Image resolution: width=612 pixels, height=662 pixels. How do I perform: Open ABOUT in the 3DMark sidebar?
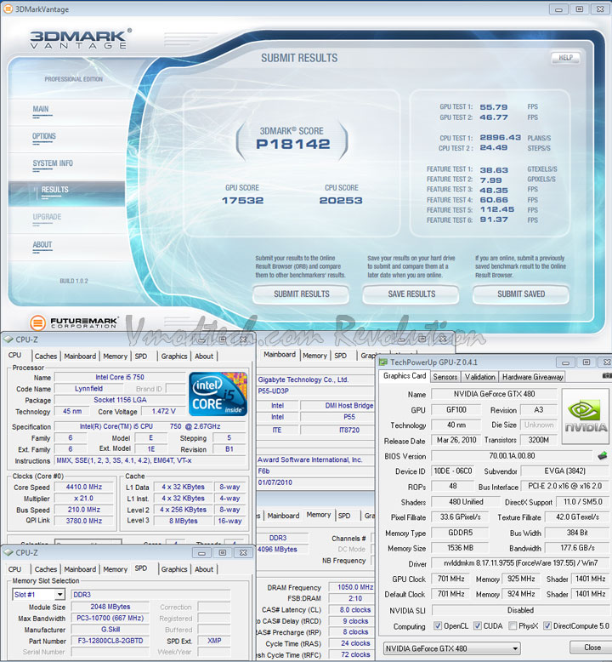tap(42, 245)
